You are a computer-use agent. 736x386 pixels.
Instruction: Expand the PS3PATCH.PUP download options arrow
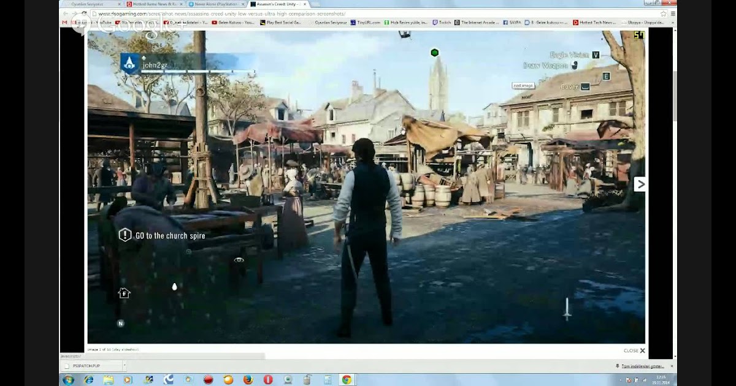pyautogui.click(x=123, y=365)
